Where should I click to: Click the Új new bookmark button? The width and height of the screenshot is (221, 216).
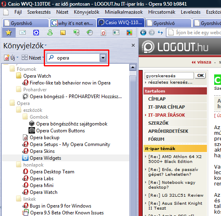pyautogui.click(x=11, y=58)
